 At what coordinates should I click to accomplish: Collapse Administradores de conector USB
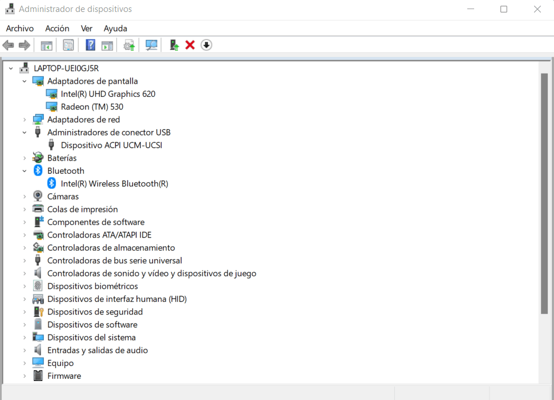click(x=25, y=133)
